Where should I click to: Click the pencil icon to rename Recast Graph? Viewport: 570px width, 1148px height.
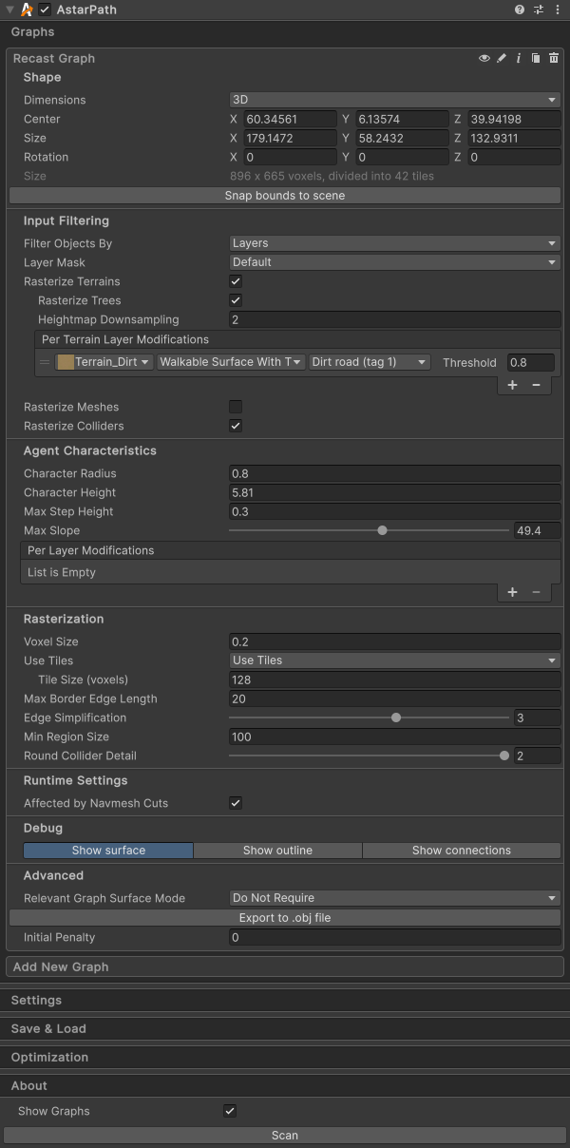coord(502,59)
